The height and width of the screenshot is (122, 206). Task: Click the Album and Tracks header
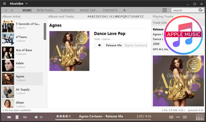tap(61, 16)
